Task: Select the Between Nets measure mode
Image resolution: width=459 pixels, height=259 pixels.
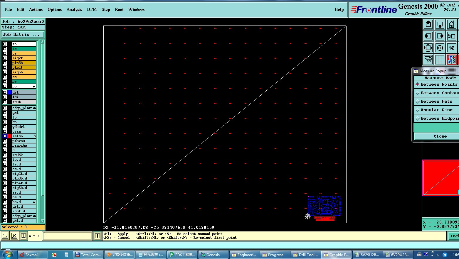Action: point(436,101)
